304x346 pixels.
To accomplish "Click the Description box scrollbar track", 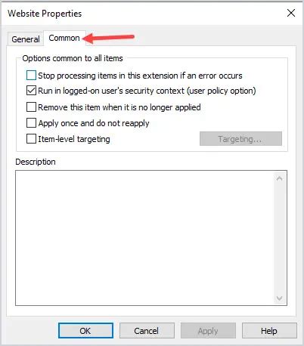I will 279,238.
